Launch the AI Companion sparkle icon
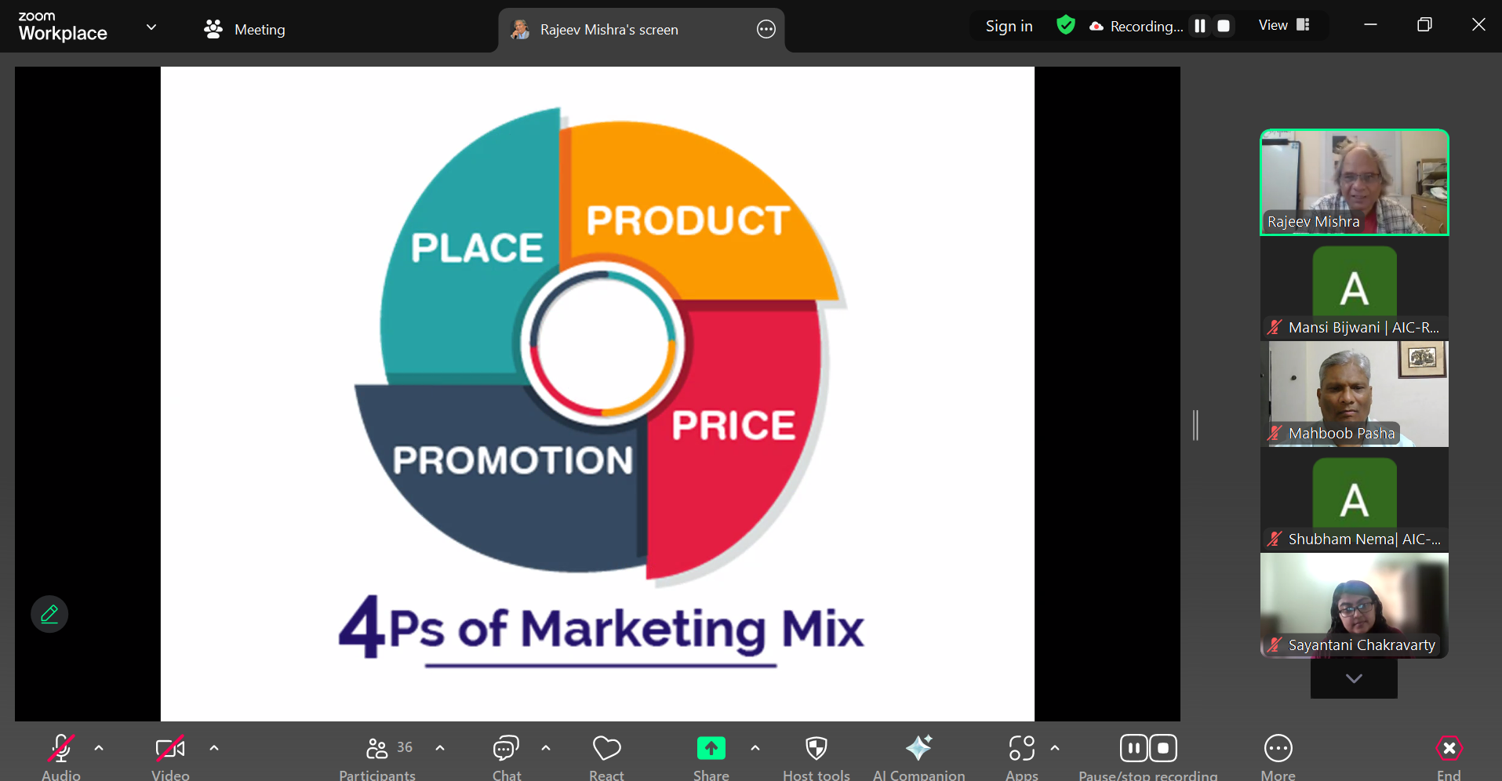The image size is (1502, 781). click(918, 749)
